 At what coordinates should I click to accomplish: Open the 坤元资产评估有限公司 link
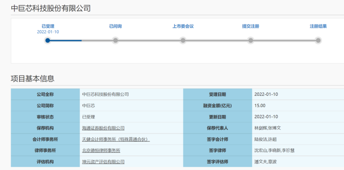(x=103, y=162)
